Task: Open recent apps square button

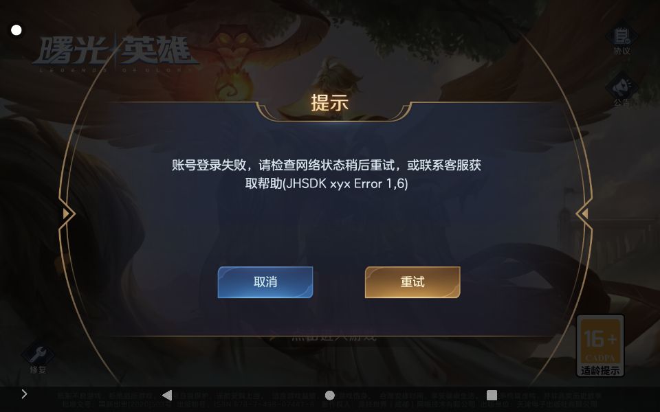Action: click(x=492, y=395)
